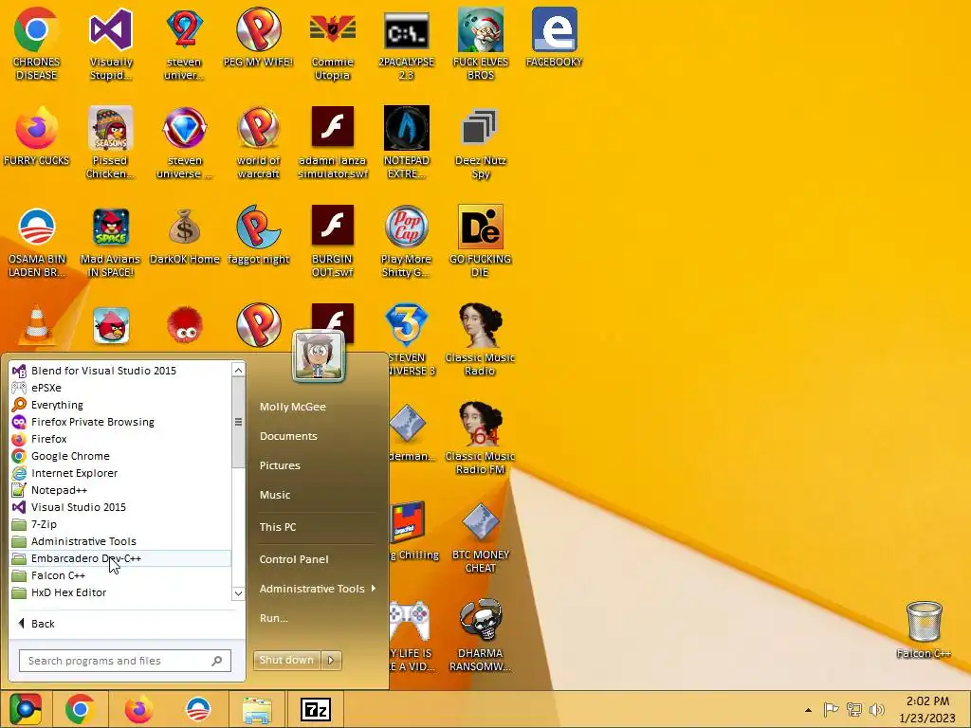Click the user account picture thumbnail
The width and height of the screenshot is (971, 728).
pos(319,356)
